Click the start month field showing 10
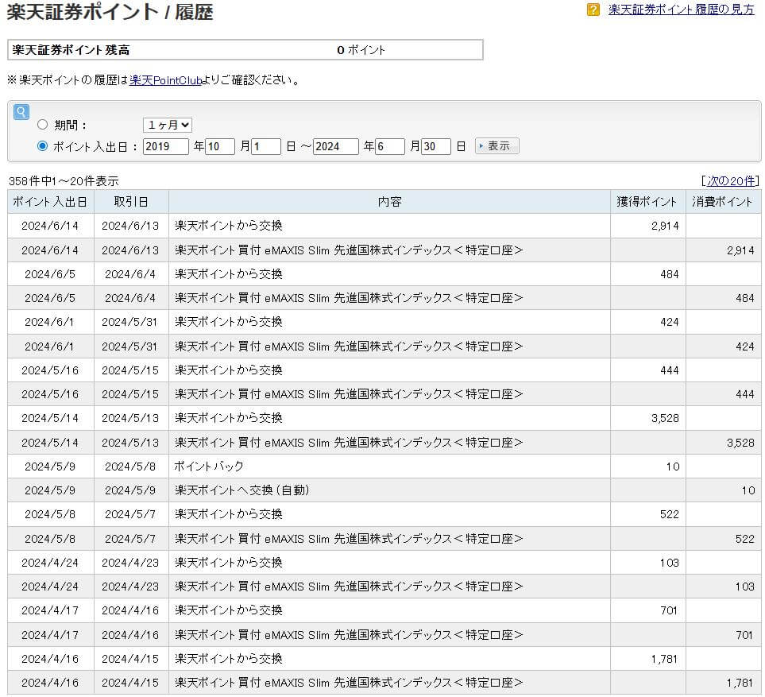 point(220,146)
